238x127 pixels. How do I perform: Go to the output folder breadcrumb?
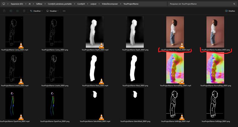94,4
